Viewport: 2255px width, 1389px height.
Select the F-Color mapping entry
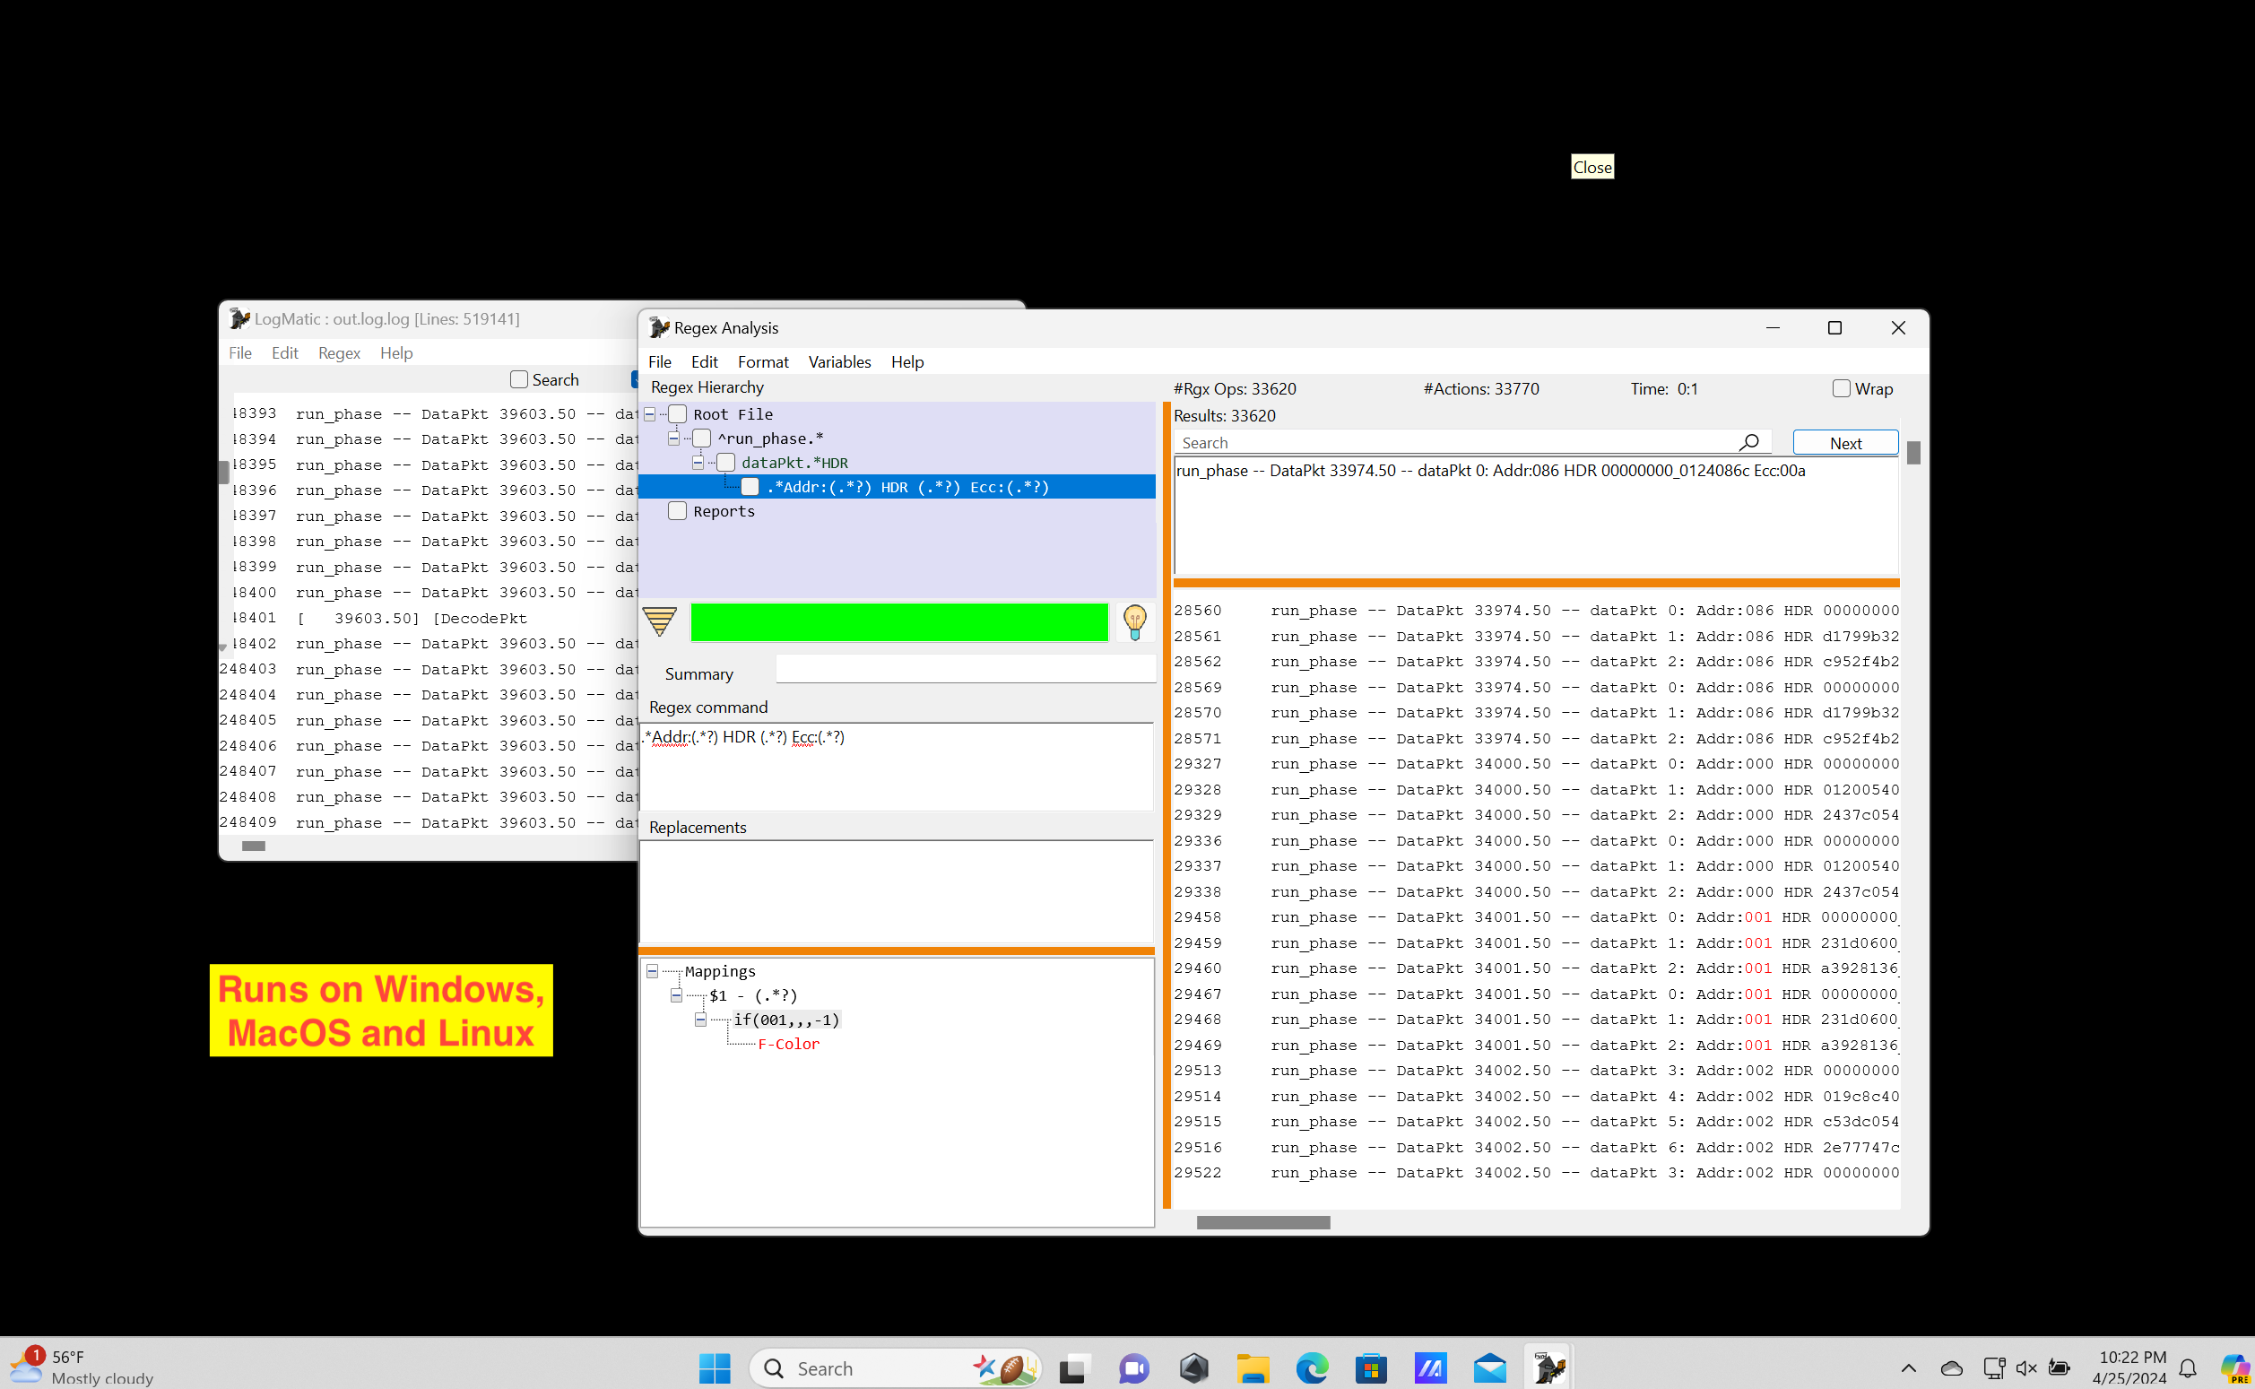(x=787, y=1045)
